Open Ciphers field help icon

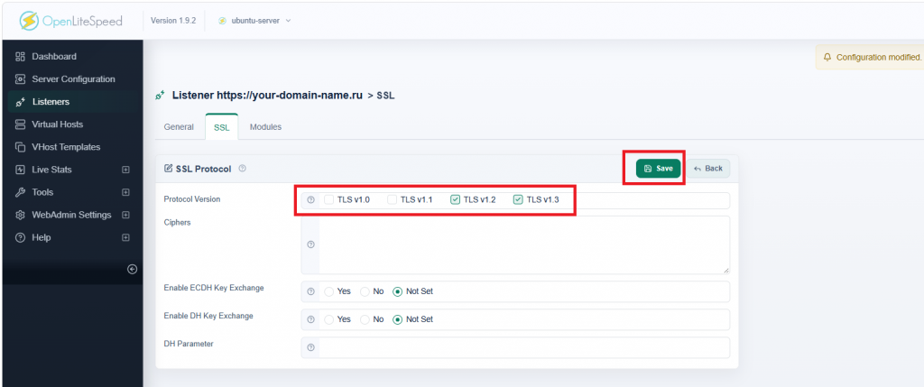(310, 244)
